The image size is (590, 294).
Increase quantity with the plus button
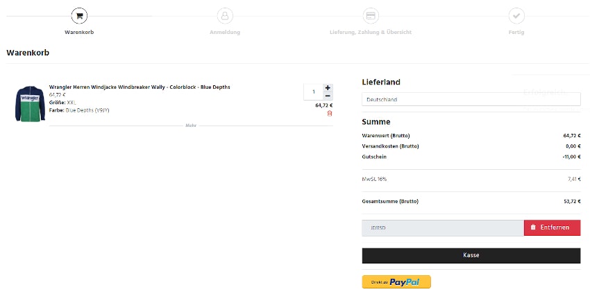(x=328, y=88)
